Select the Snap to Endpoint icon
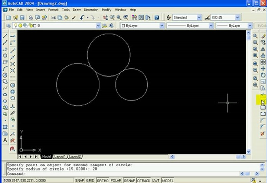The width and height of the screenshot is (267, 183). click(x=13, y=51)
